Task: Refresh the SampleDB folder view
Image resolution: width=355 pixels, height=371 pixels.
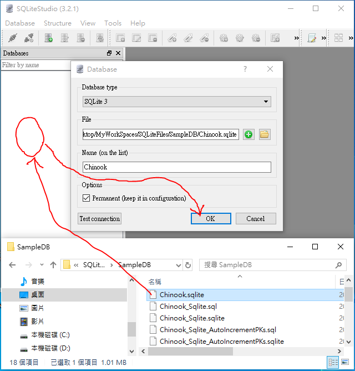Action: 188,265
